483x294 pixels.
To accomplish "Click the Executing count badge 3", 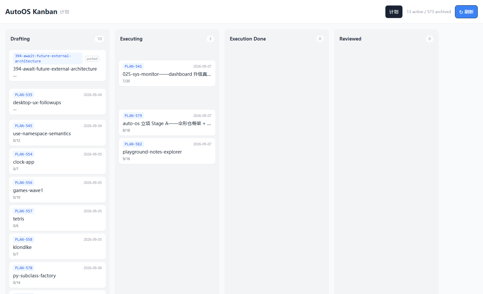I will click(x=210, y=39).
